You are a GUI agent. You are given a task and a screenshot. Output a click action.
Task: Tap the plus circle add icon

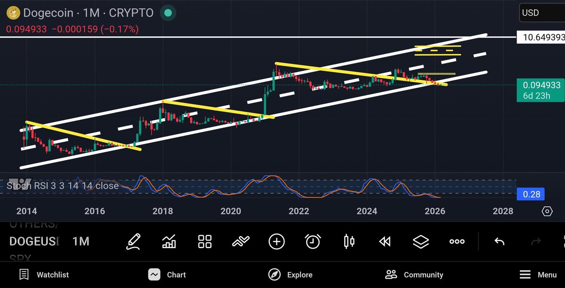click(277, 241)
